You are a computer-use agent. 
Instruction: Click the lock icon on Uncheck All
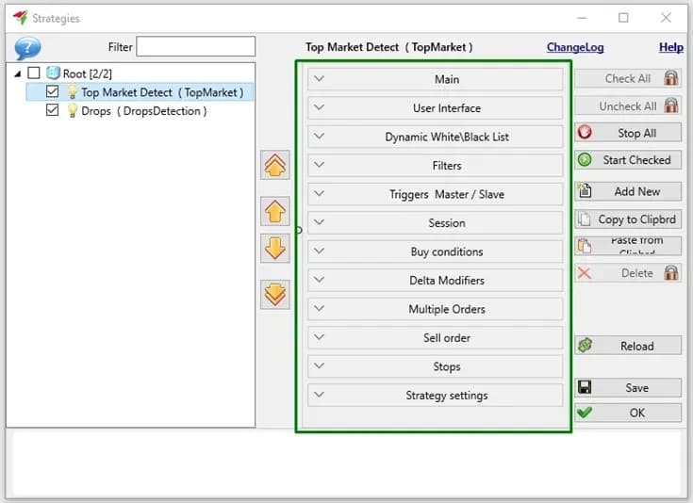[671, 105]
